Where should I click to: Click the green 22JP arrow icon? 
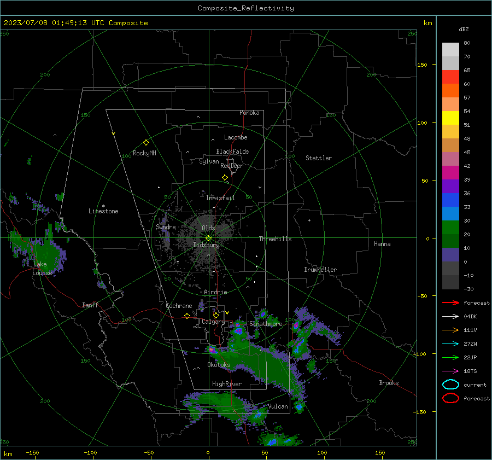point(450,357)
